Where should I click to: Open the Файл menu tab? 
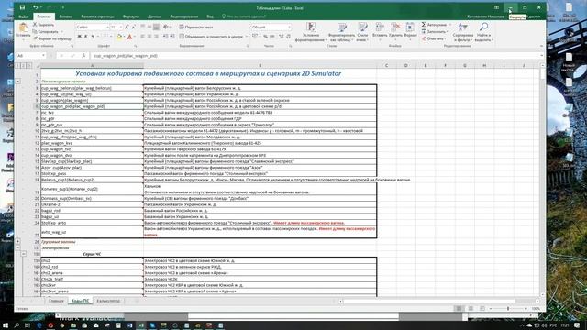pyautogui.click(x=23, y=16)
